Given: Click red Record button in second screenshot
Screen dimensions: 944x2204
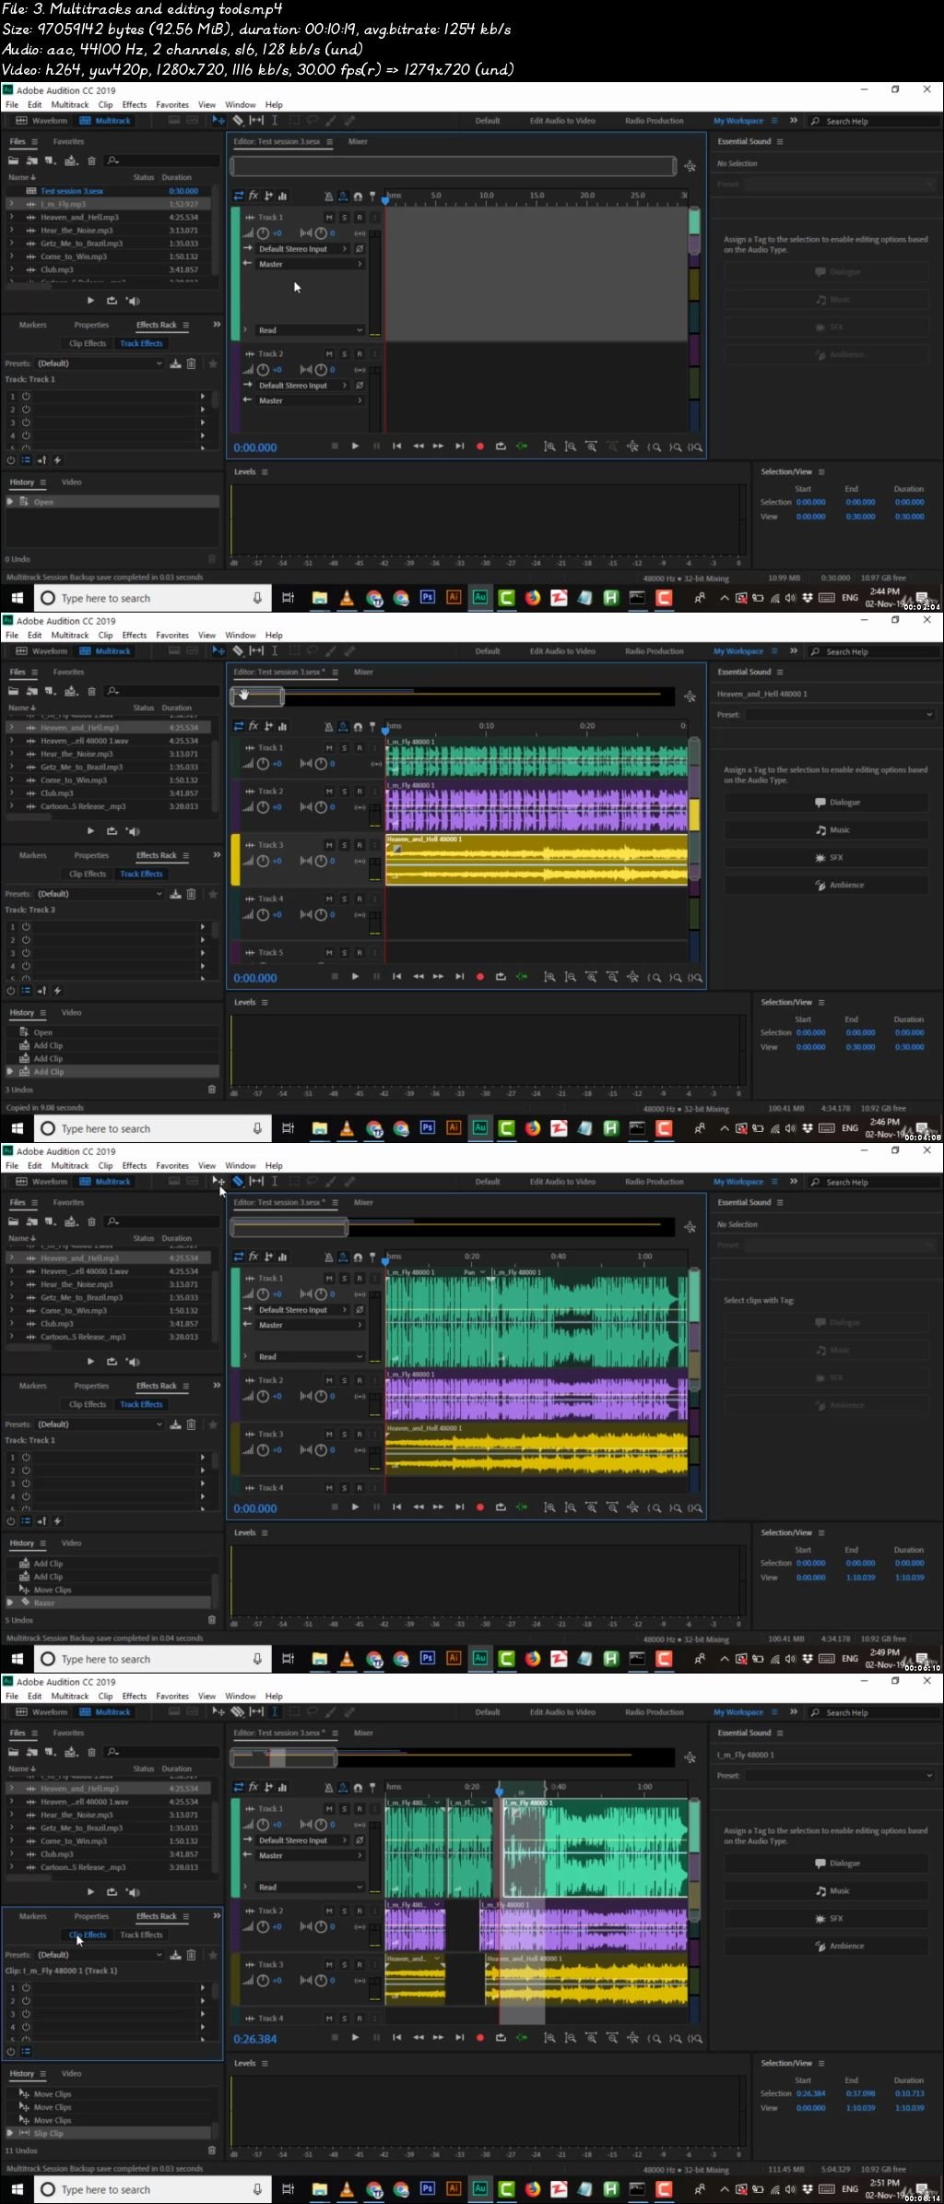Looking at the screenshot, I should (x=479, y=977).
